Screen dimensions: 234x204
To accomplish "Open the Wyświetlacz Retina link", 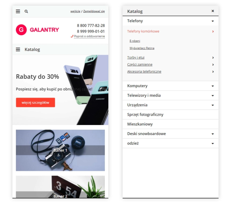I will coord(142,48).
